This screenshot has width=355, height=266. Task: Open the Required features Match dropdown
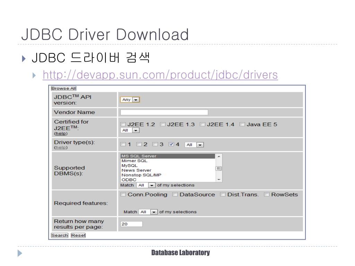(x=148, y=212)
